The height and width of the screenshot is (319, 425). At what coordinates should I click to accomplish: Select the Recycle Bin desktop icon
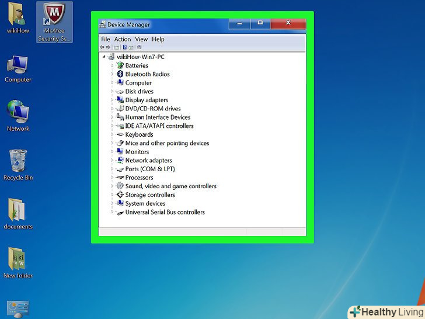pos(18,164)
